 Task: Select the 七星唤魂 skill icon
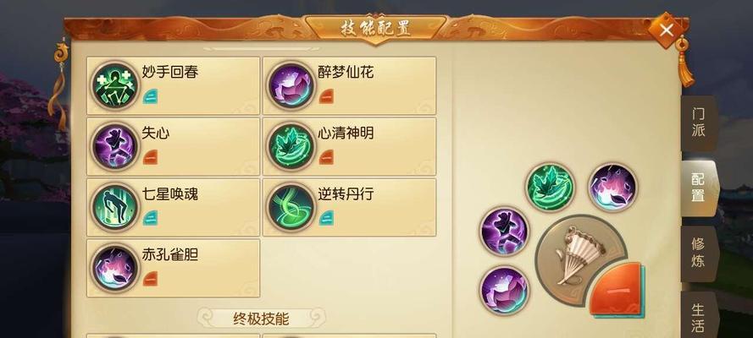[114, 207]
